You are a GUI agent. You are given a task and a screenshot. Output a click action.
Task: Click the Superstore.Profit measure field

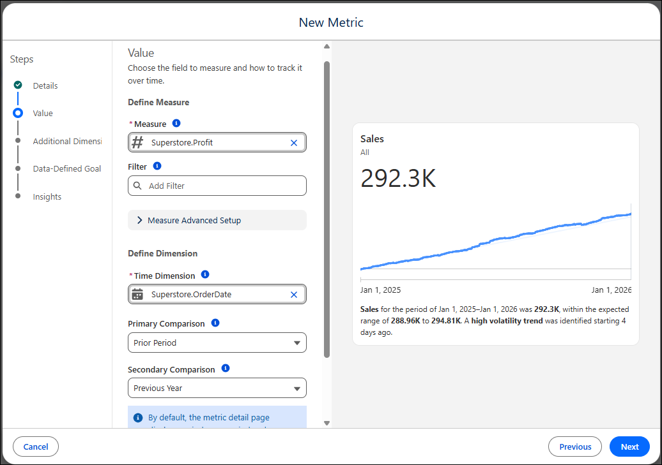click(x=217, y=142)
